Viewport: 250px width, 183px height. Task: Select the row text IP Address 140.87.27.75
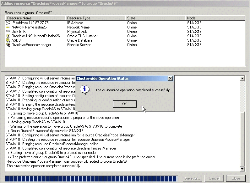(x=30, y=23)
